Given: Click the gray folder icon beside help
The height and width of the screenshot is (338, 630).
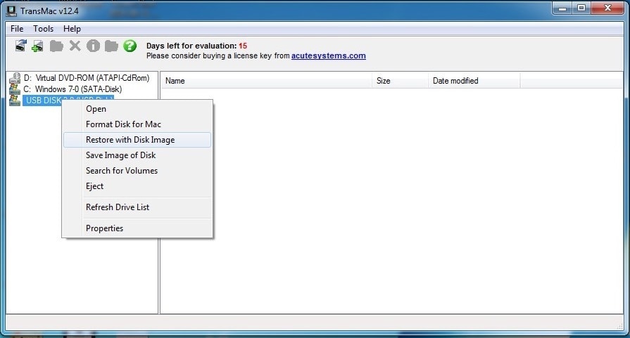Looking at the screenshot, I should (111, 46).
